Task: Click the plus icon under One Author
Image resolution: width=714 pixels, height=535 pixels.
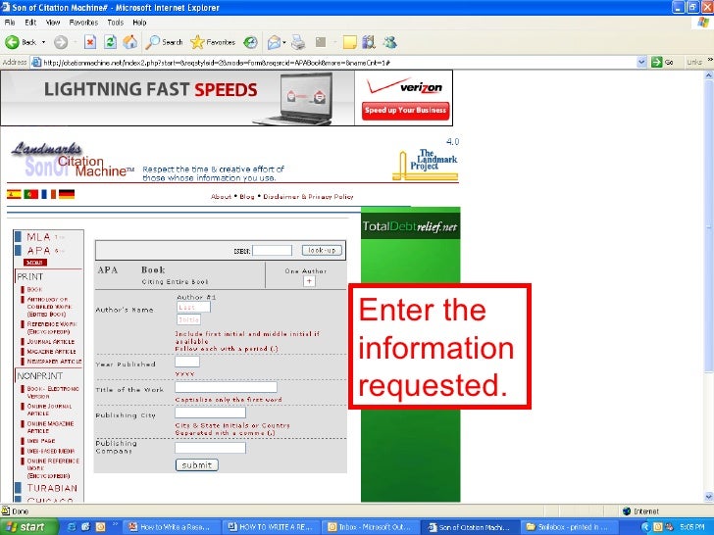Action: (x=309, y=281)
